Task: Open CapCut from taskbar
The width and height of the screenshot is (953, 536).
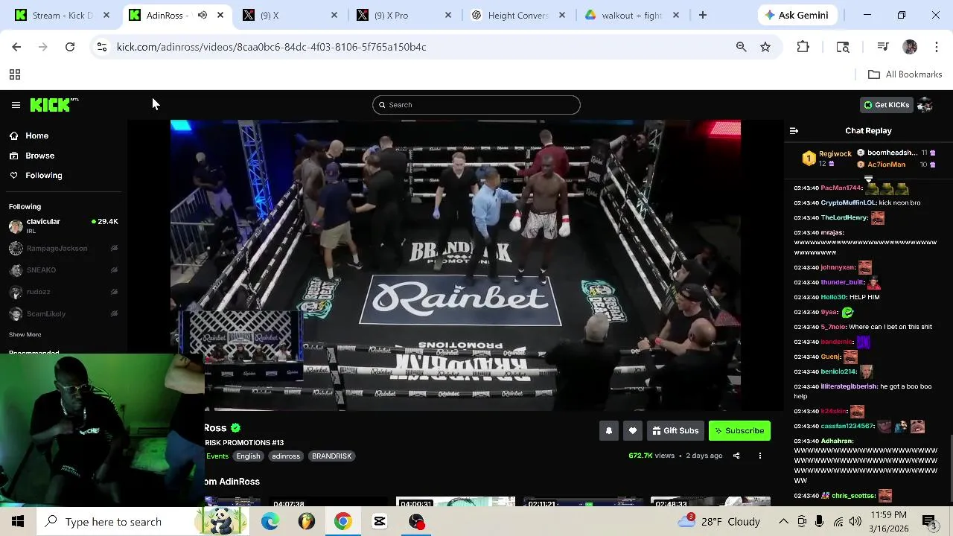Action: 380,522
